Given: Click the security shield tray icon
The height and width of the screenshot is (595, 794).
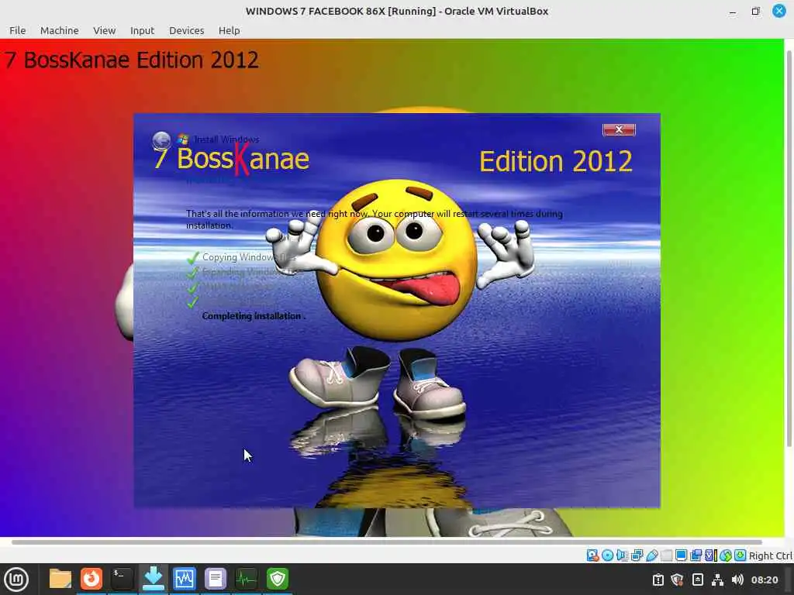Looking at the screenshot, I should tap(678, 580).
